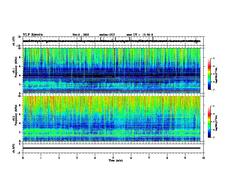Click inside the ch.1 spectrogram plot
229x177 pixels.
(x=111, y=71)
